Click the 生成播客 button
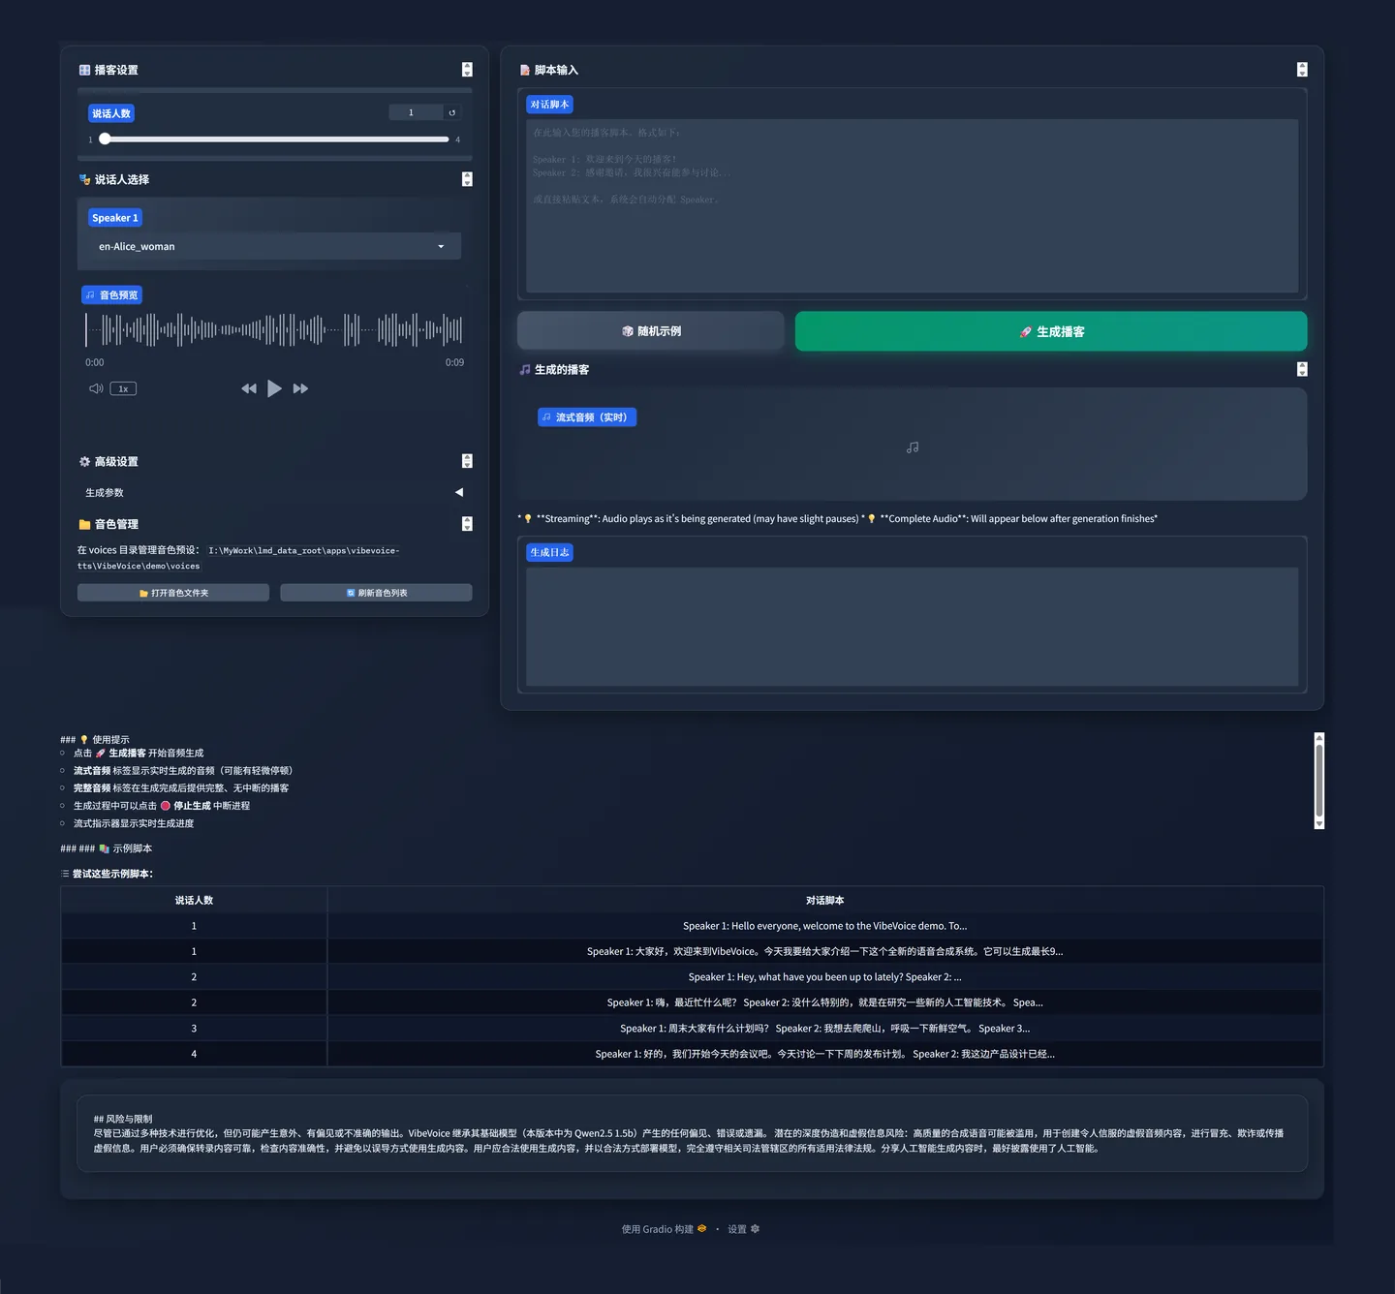 point(1051,331)
